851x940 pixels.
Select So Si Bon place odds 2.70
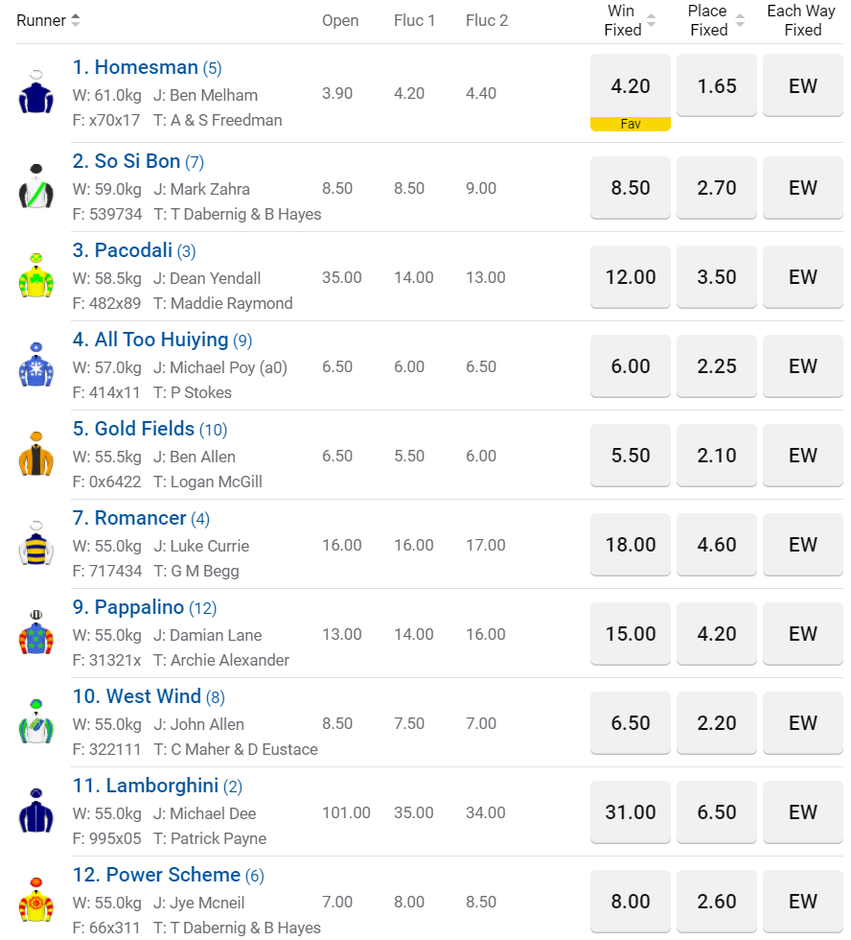tap(717, 188)
